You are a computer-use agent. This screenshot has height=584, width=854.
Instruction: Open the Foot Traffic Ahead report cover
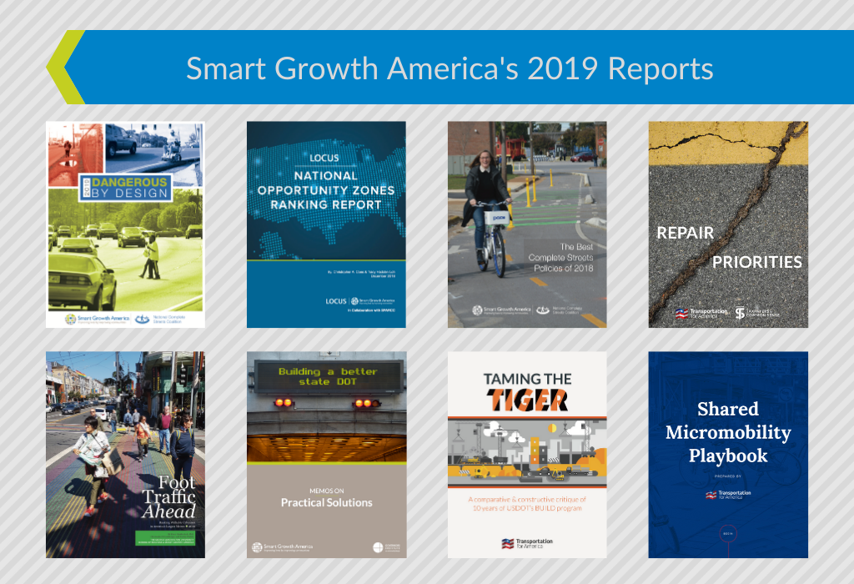point(125,455)
